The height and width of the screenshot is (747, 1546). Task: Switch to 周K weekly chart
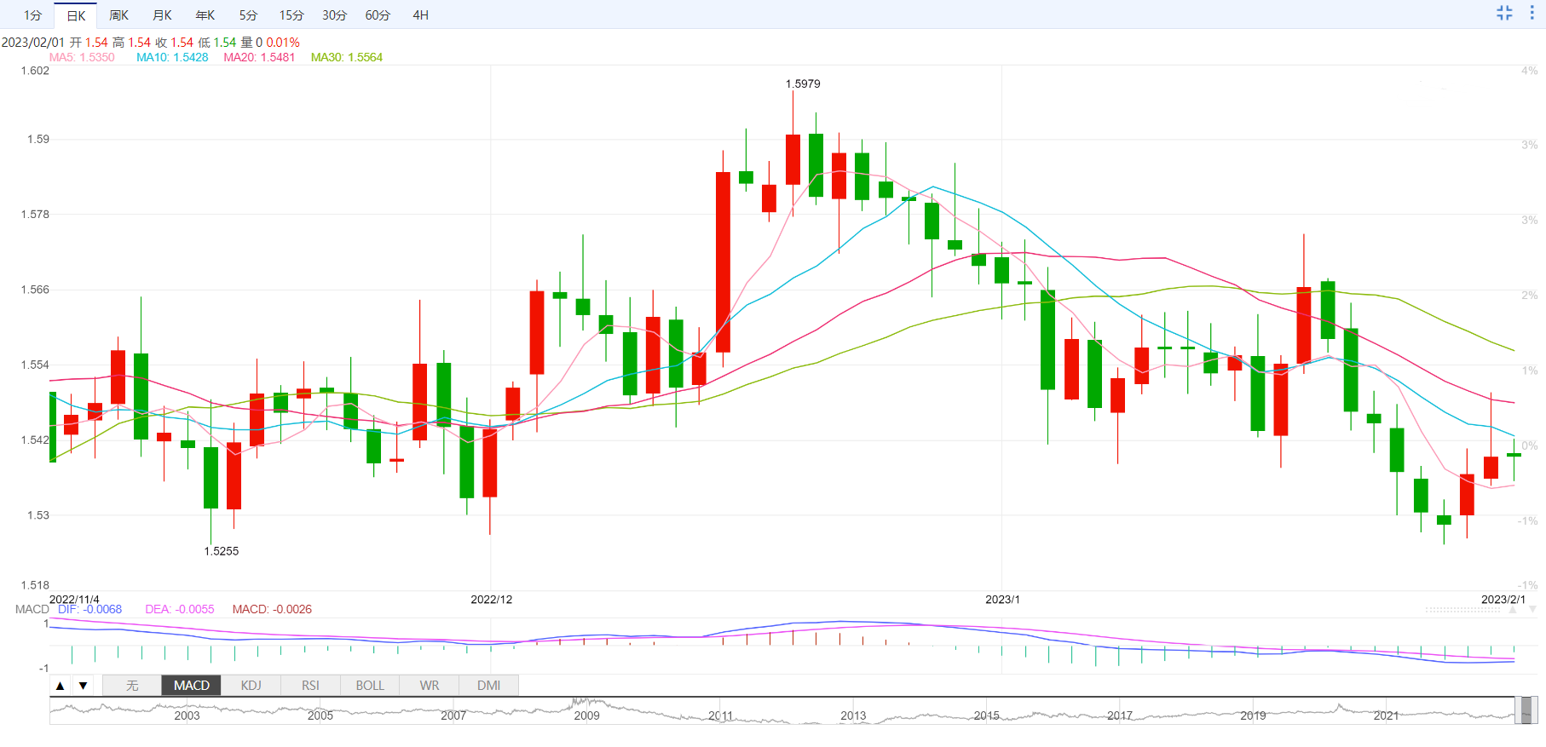coord(118,15)
